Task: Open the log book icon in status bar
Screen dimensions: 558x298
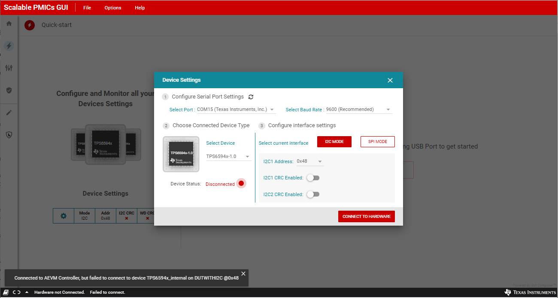Action: coord(6,292)
